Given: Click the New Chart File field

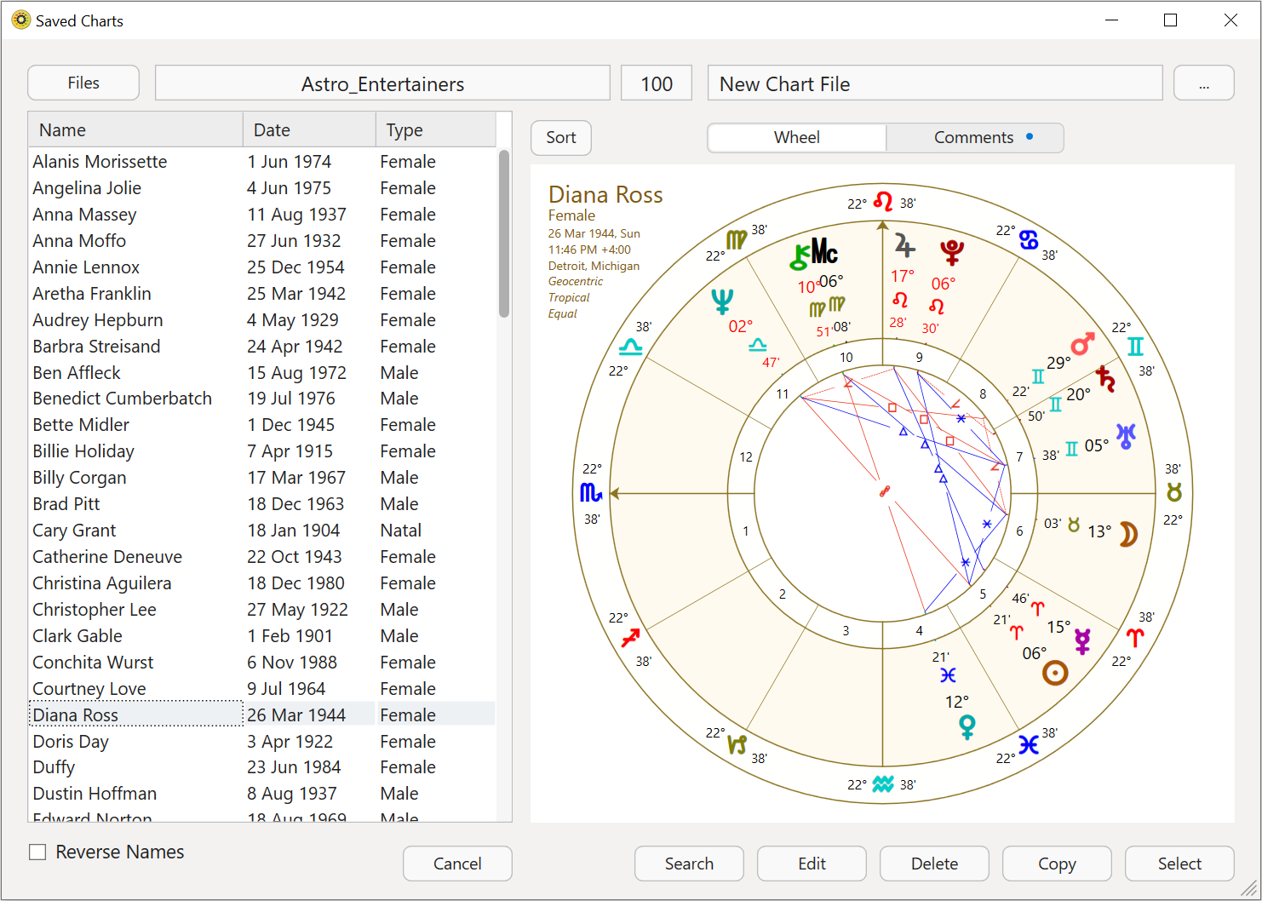Looking at the screenshot, I should (x=935, y=83).
